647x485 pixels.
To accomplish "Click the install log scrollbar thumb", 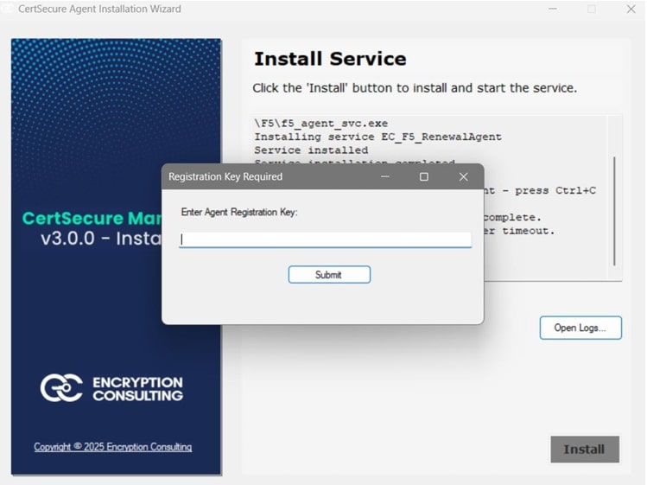I will click(x=614, y=211).
